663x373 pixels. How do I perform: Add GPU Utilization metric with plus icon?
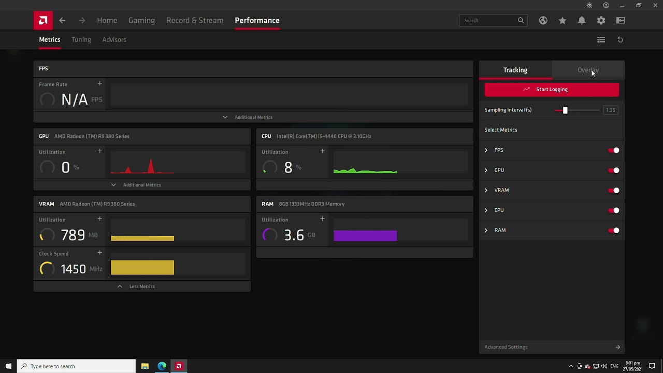(x=100, y=151)
